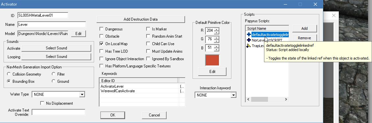This screenshot has width=372, height=123.
Task: Select the TrapLever script pencil icon
Action: (249, 46)
